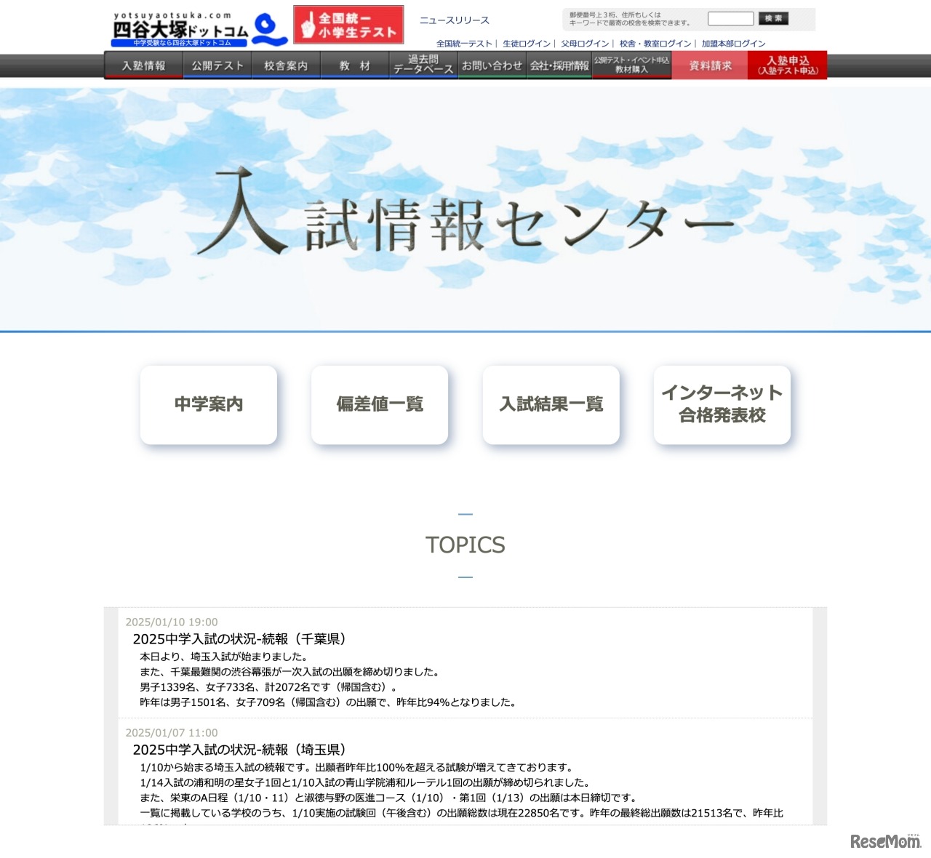
Task: Open the 校舎案内 section
Action: [x=286, y=65]
